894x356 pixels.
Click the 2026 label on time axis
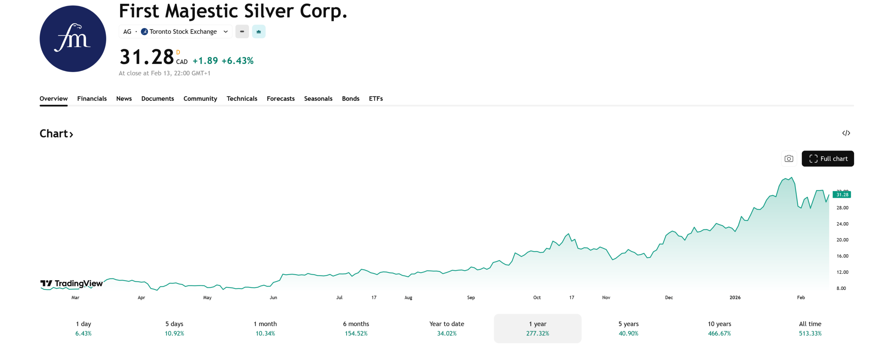click(735, 297)
